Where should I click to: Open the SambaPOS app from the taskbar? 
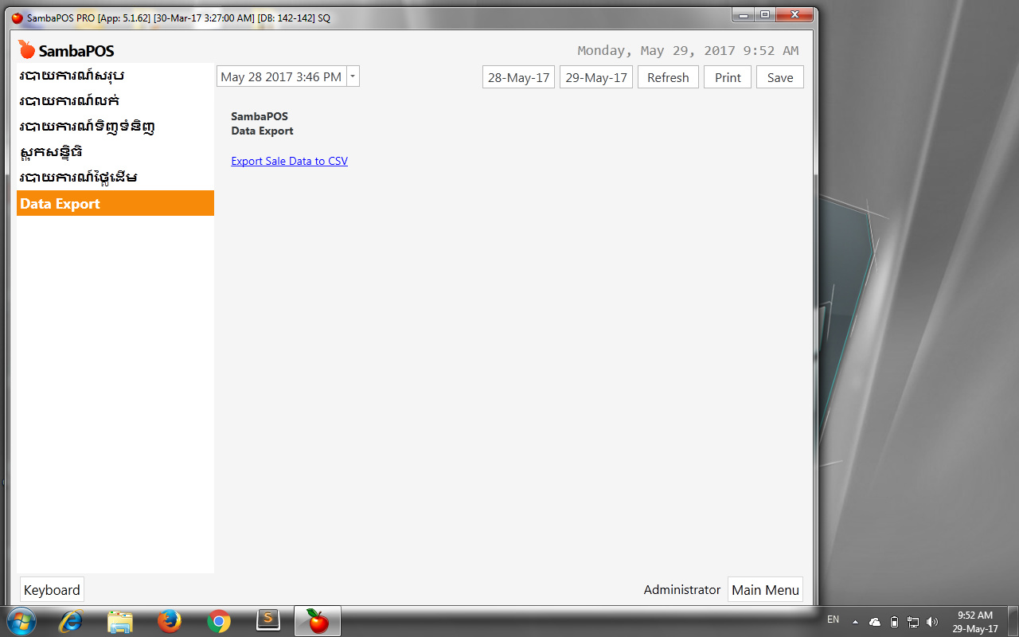(x=317, y=620)
